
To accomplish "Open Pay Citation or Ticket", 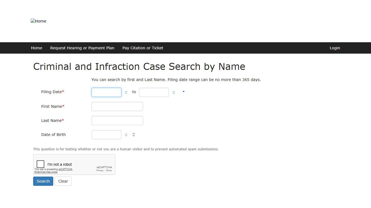I will [143, 48].
